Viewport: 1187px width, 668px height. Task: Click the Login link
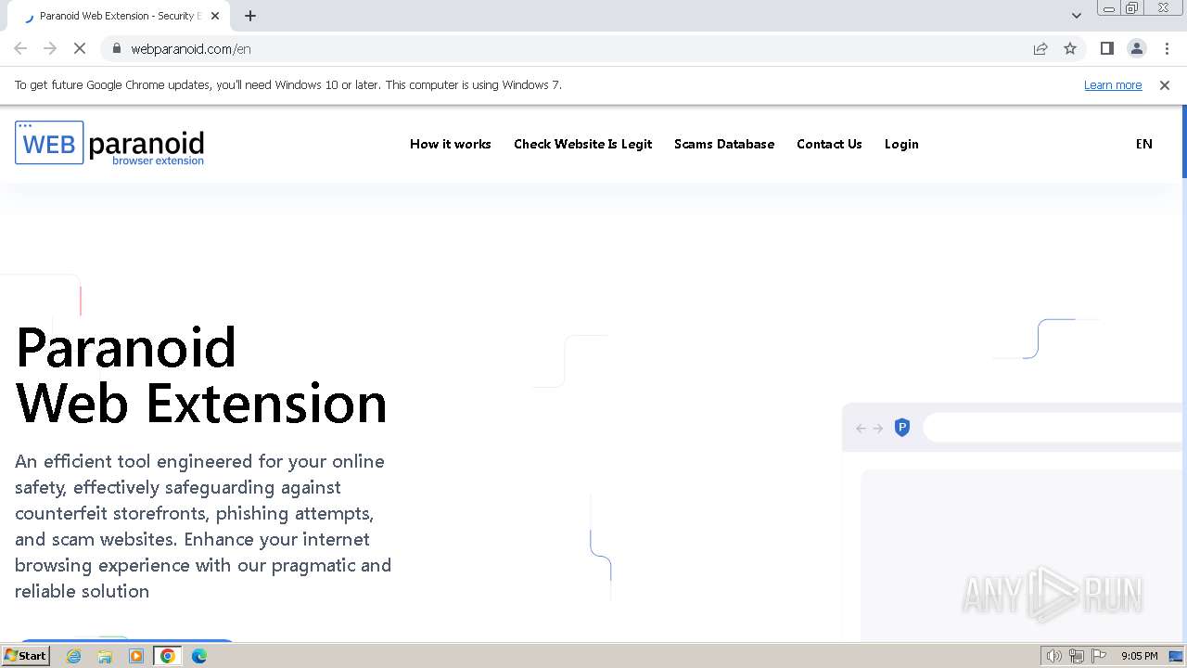click(x=901, y=144)
